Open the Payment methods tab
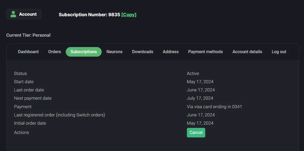Image resolution: width=304 pixels, height=151 pixels. click(206, 52)
